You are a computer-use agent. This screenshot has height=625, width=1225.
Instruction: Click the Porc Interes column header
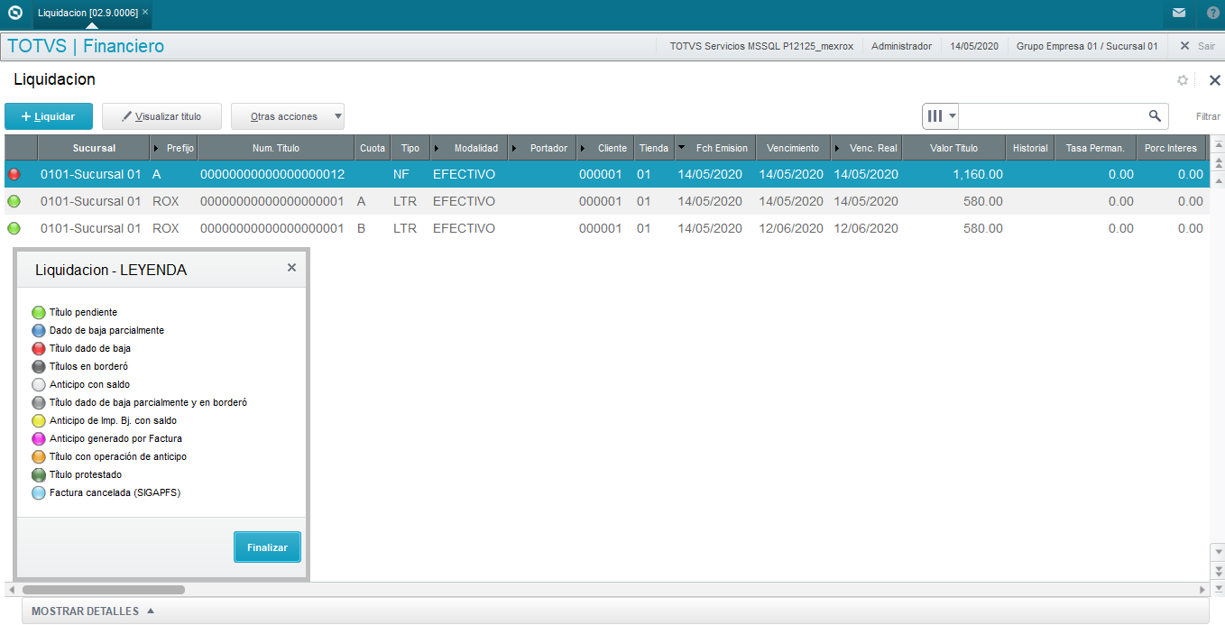tap(1171, 148)
